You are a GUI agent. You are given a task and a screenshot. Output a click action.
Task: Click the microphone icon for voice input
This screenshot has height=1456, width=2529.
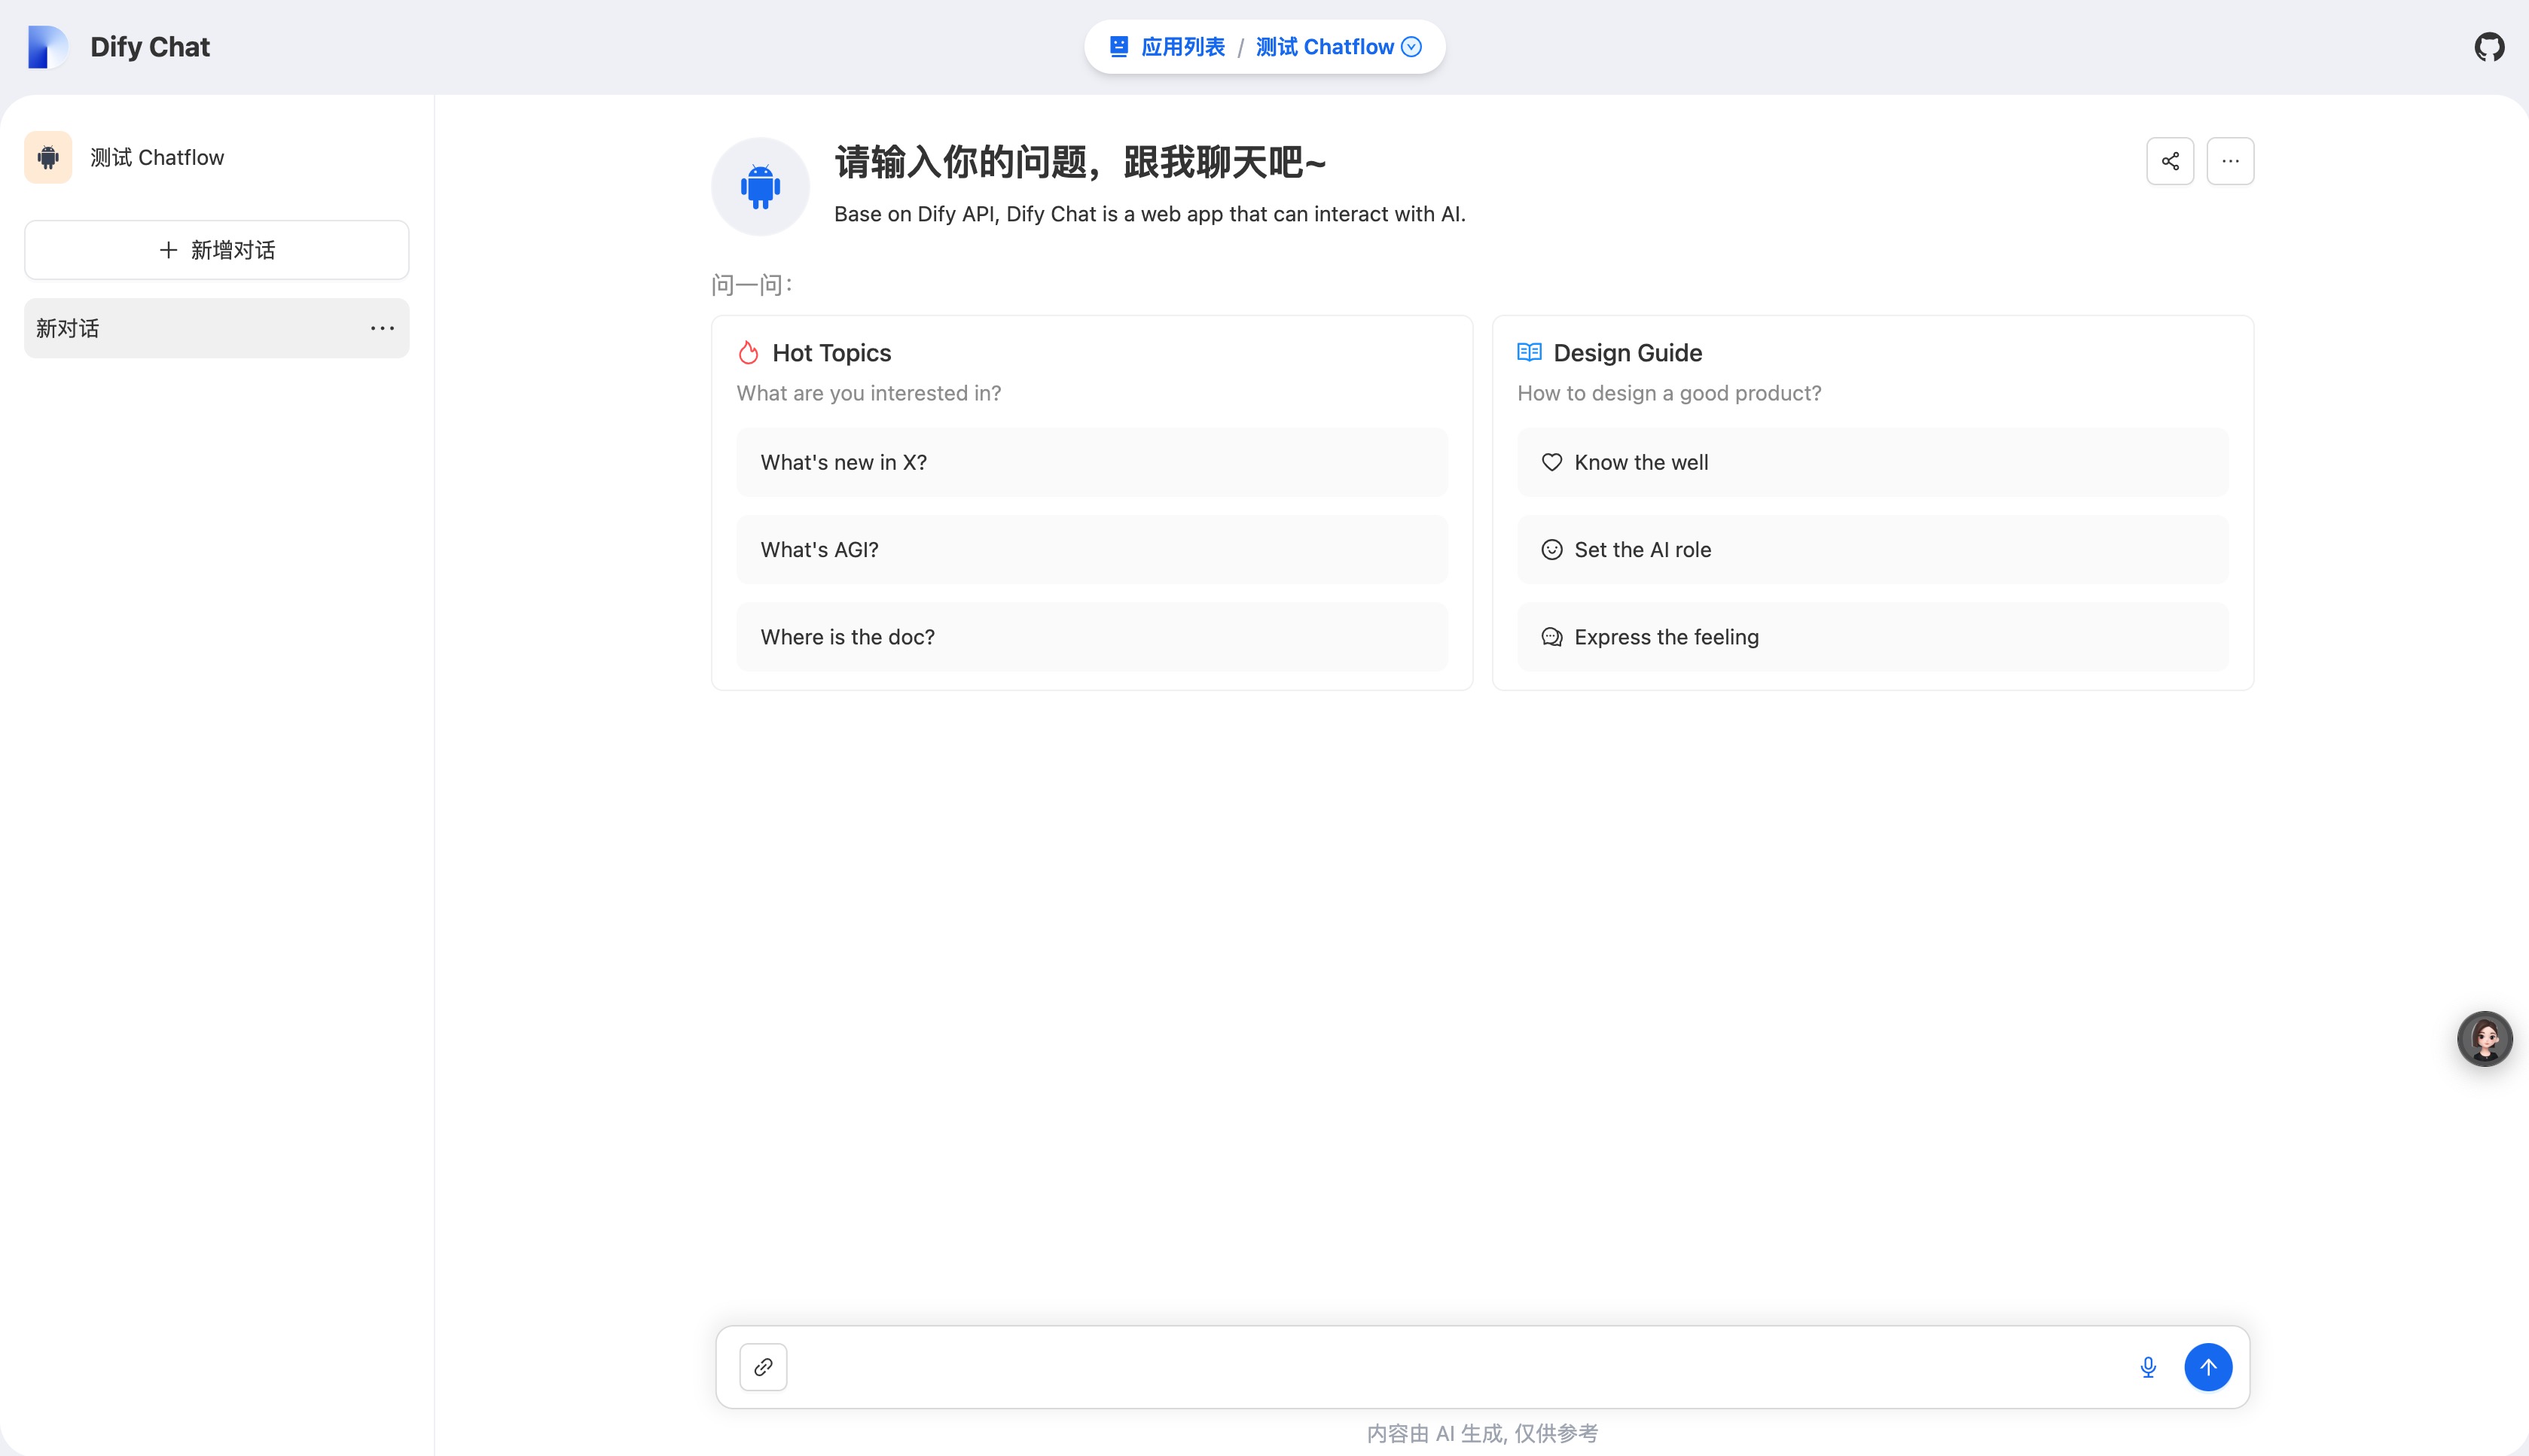pyautogui.click(x=2147, y=1366)
